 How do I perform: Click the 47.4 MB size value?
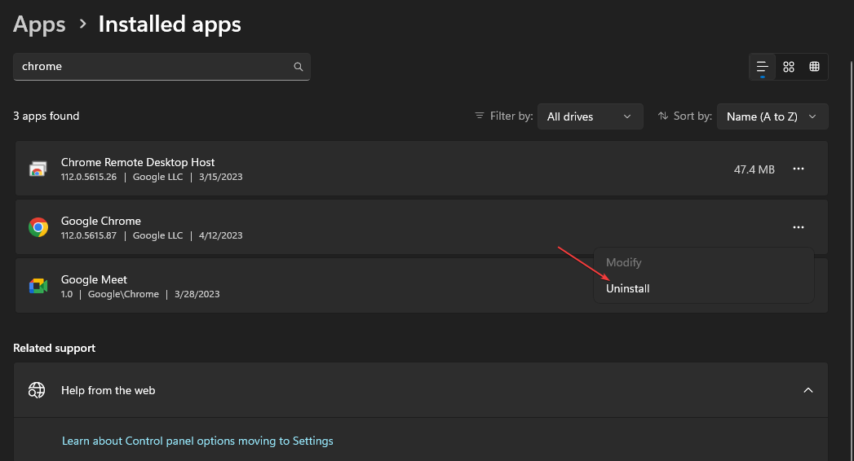coord(754,169)
